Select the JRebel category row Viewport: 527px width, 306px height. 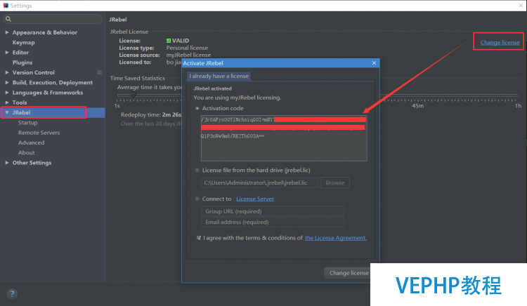pyautogui.click(x=53, y=113)
